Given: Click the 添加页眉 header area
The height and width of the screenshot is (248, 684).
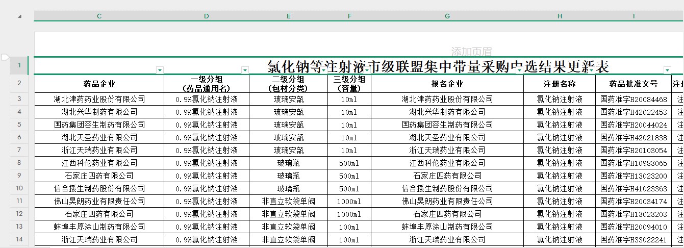Looking at the screenshot, I should coord(471,52).
